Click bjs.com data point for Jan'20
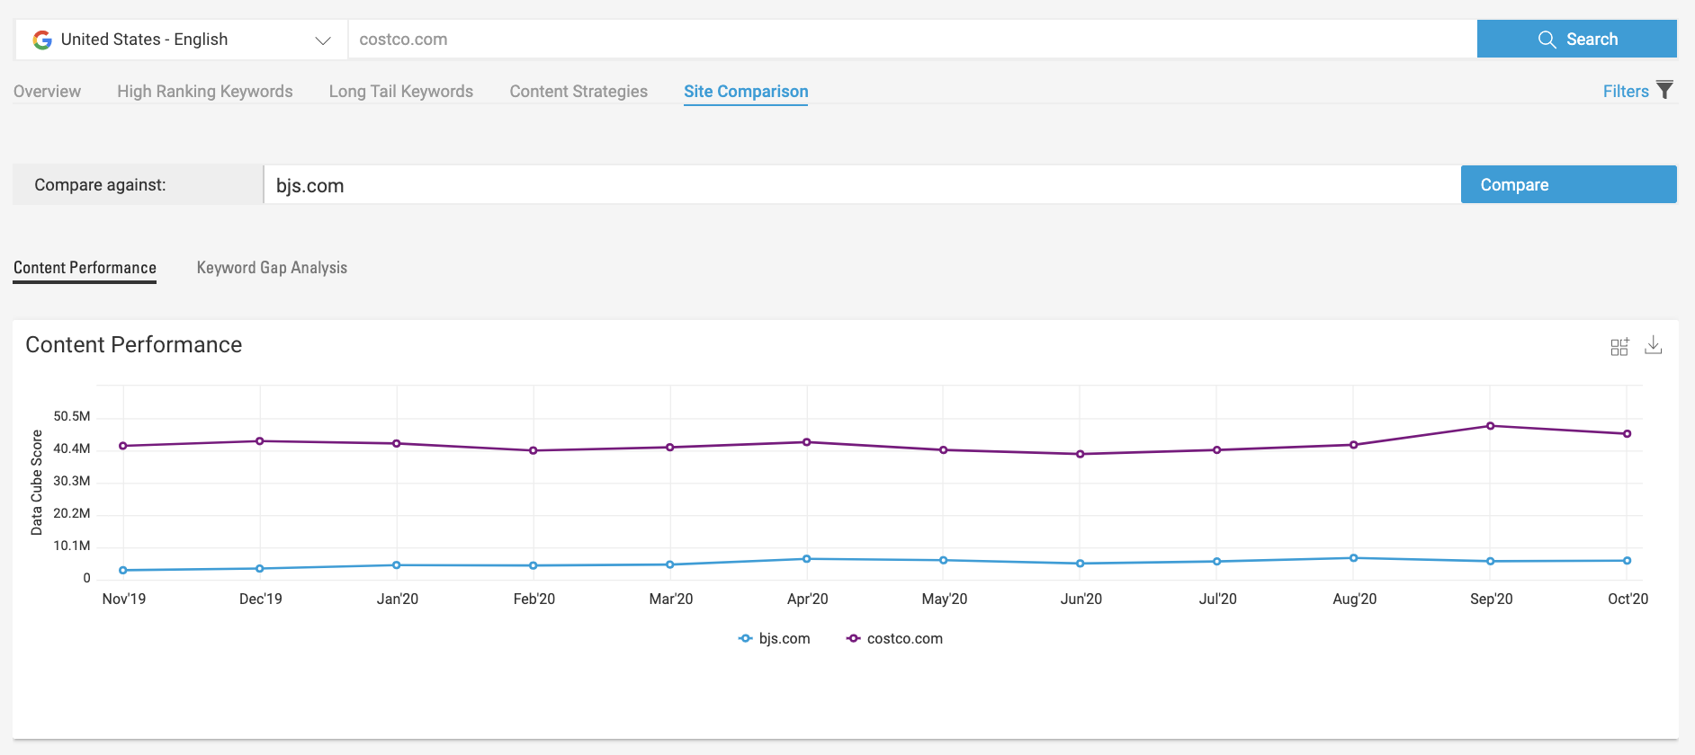 397,565
